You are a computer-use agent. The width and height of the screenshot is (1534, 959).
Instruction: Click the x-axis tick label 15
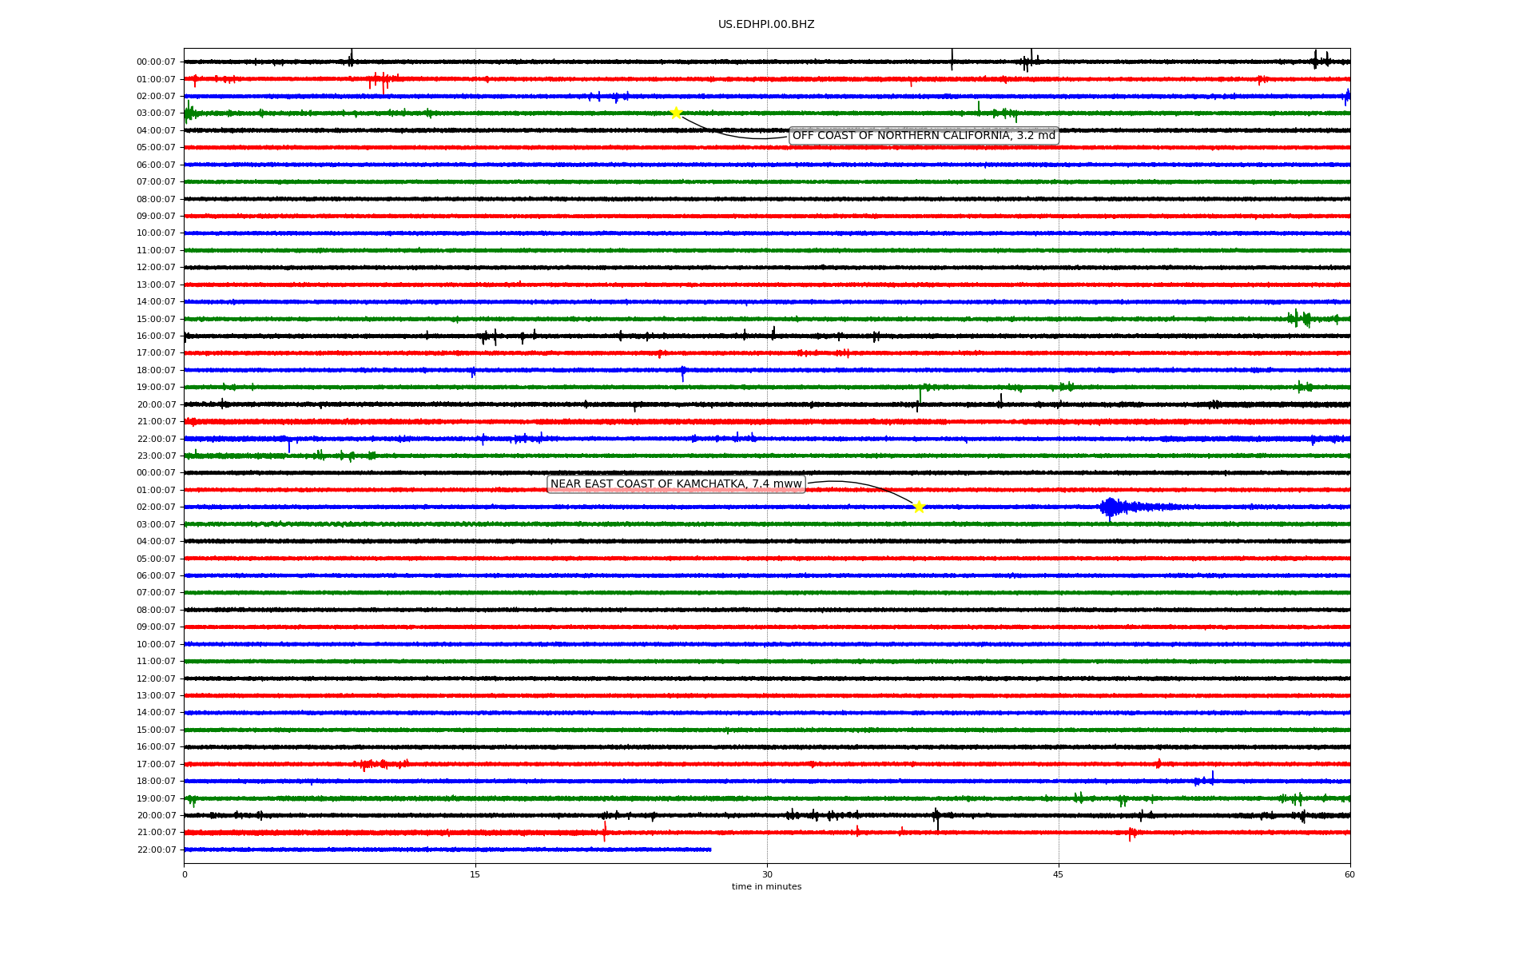[475, 874]
